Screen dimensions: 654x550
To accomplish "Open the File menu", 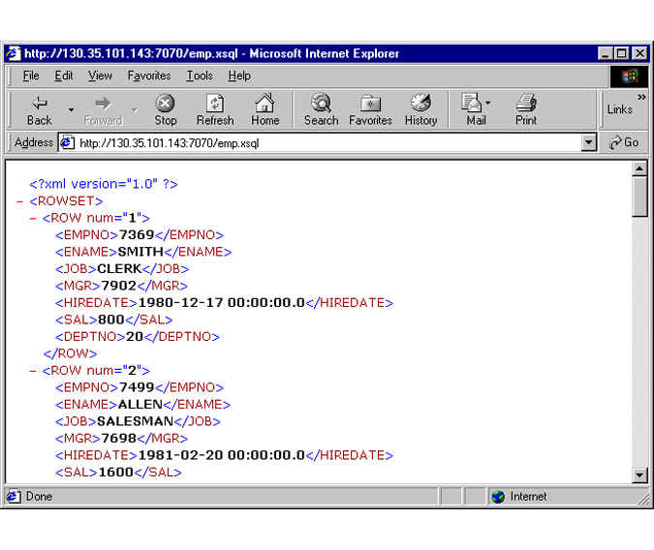I will pos(31,76).
